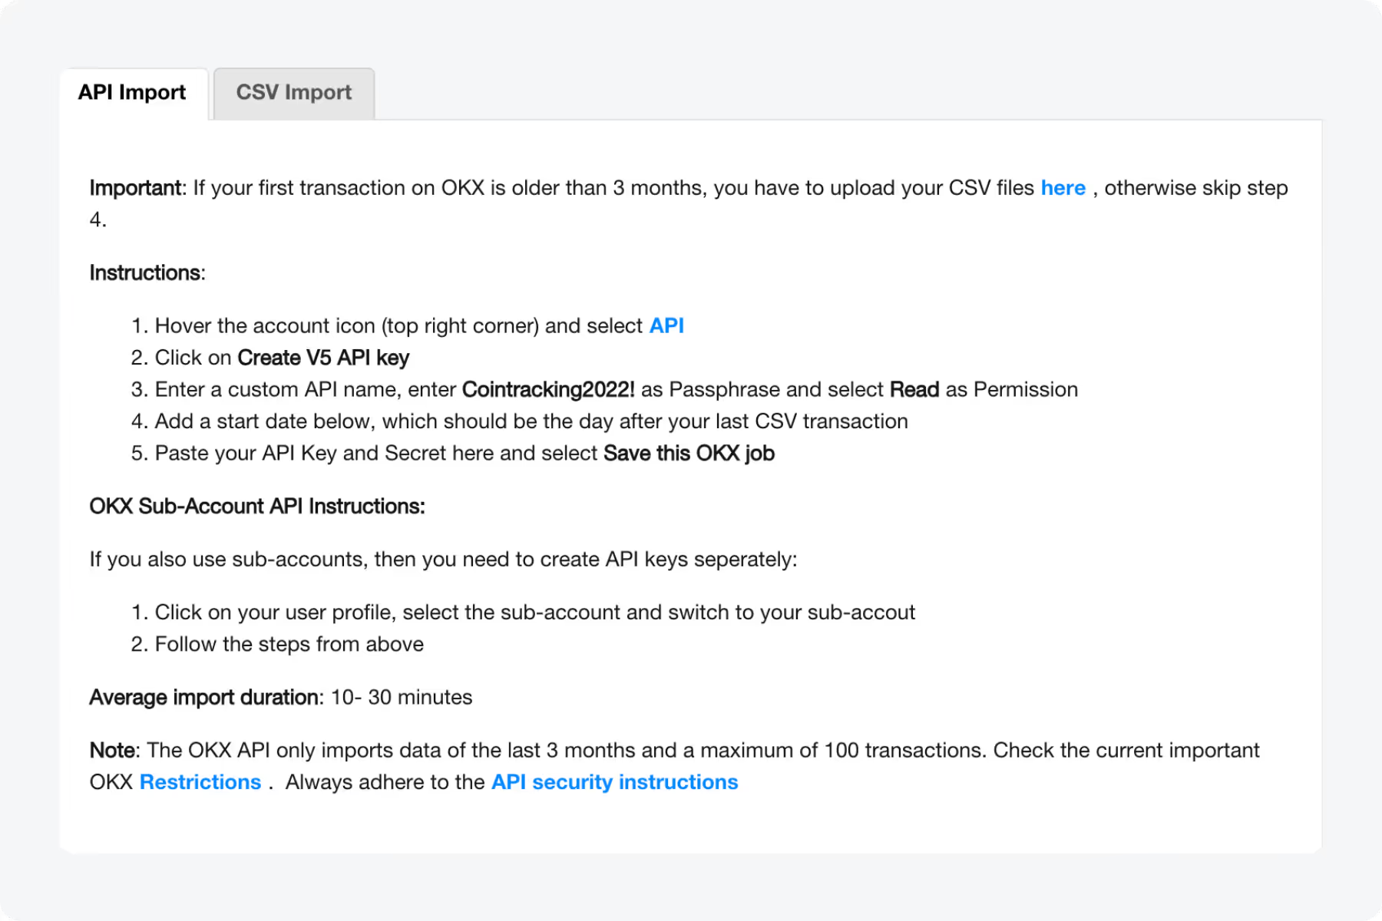Click the 'Save this OKX job' text
Screen dimensions: 1382x921
click(688, 453)
